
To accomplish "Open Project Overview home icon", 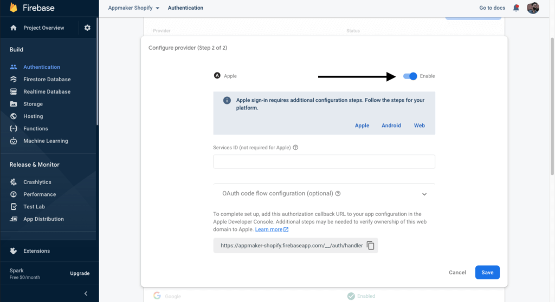I will click(14, 28).
